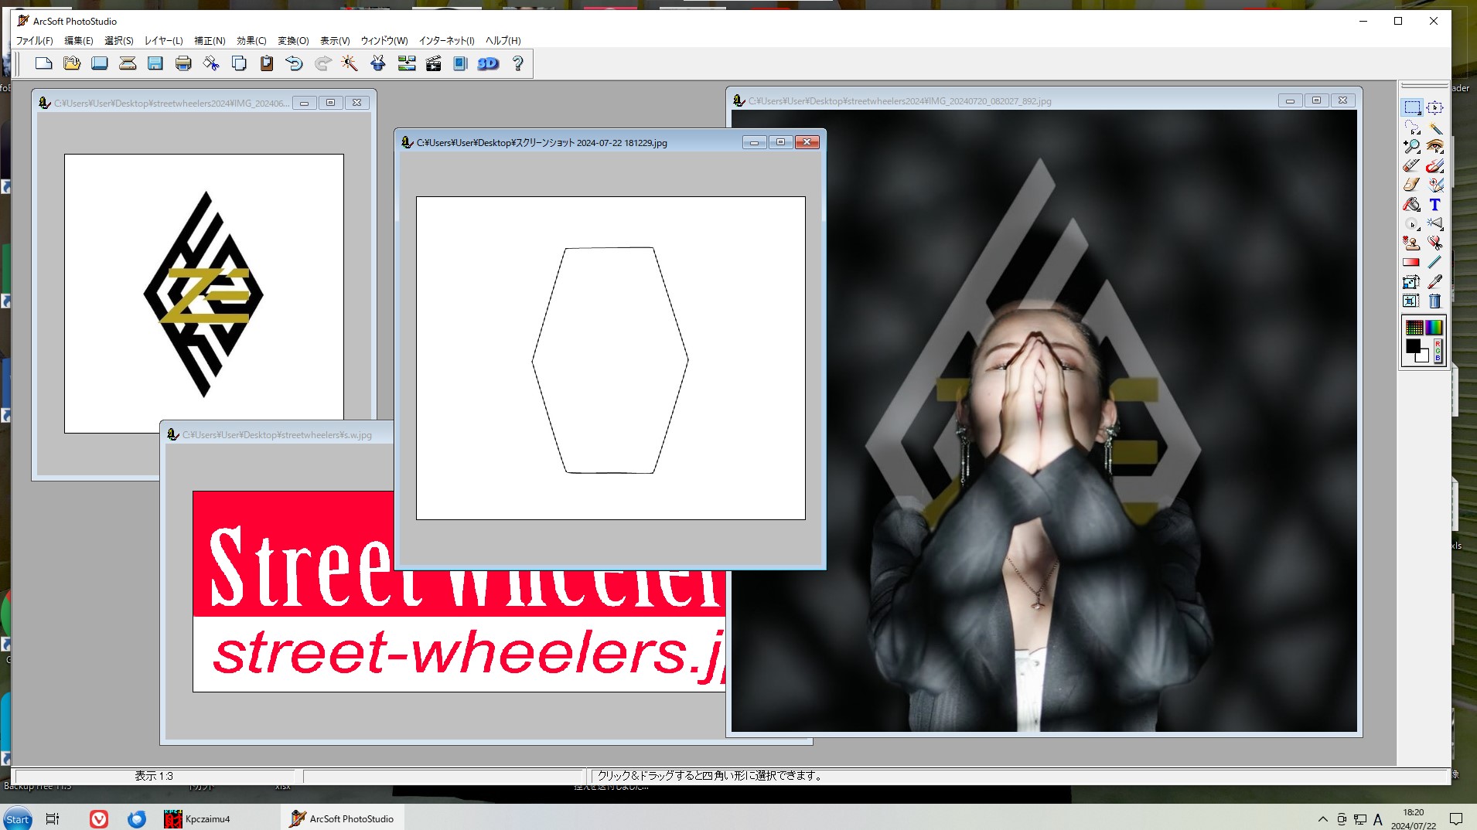Click the device panel toolbar icon
1477x830 pixels.
click(x=461, y=63)
